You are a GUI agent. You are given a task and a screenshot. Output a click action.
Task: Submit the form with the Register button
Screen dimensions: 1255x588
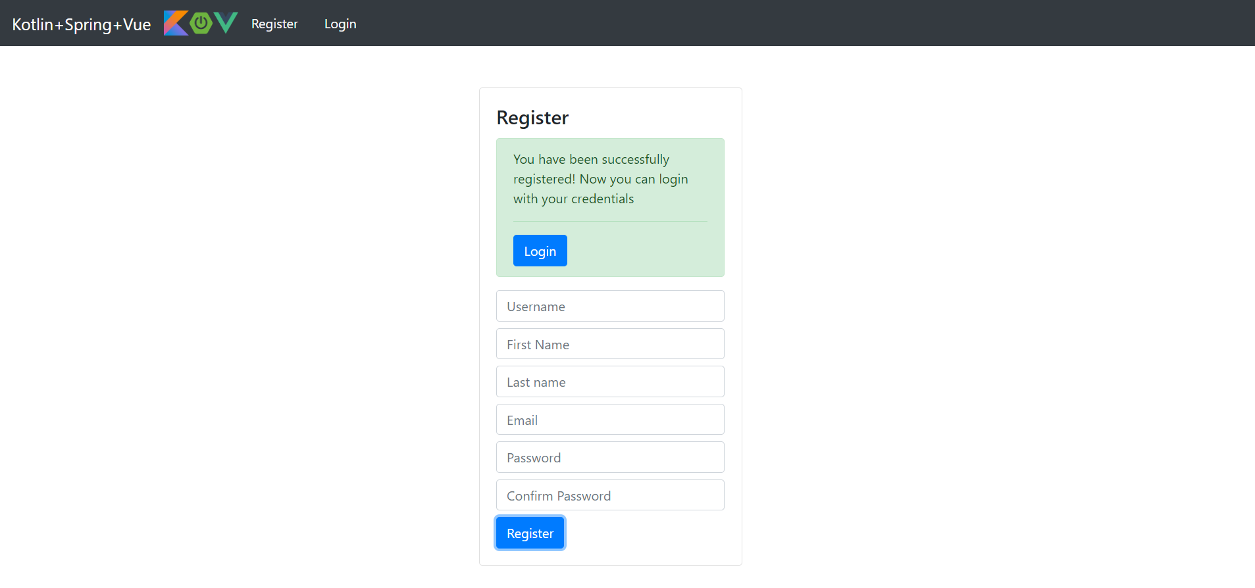[x=530, y=533]
